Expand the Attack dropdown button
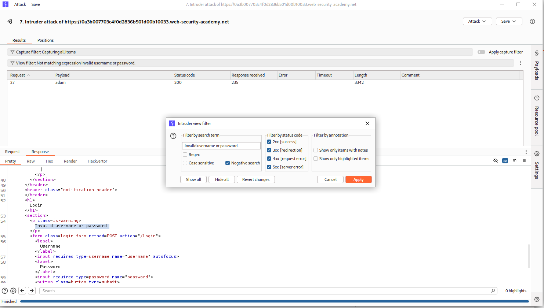The width and height of the screenshot is (544, 308). tap(477, 22)
